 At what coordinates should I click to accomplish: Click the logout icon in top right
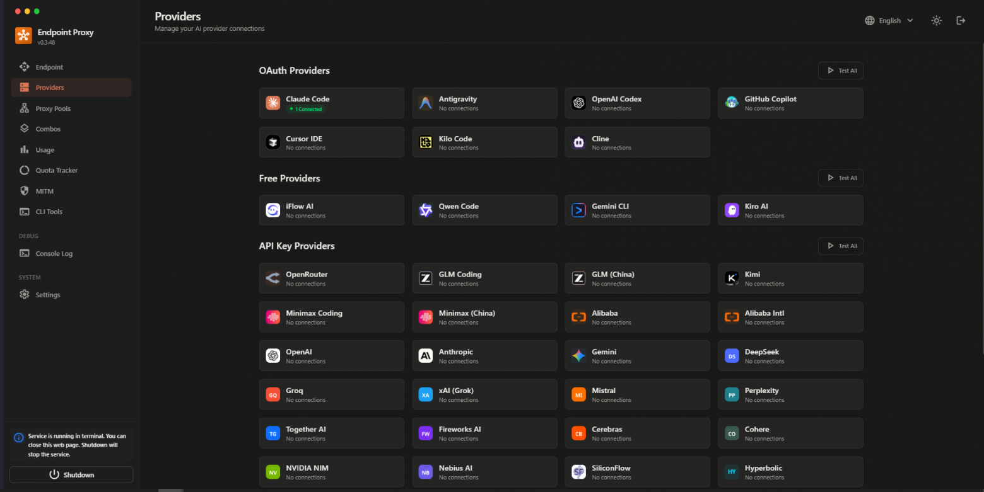click(x=961, y=21)
